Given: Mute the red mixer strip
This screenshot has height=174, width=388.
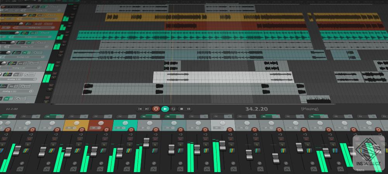Looking at the screenshot, I should point(105,139).
